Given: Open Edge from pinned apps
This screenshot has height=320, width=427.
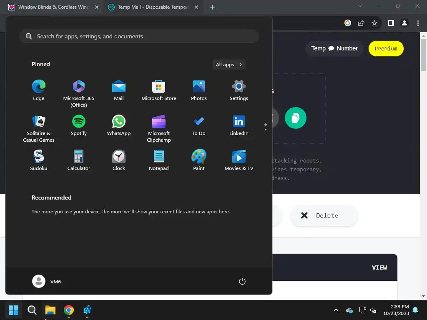Looking at the screenshot, I should point(39,90).
